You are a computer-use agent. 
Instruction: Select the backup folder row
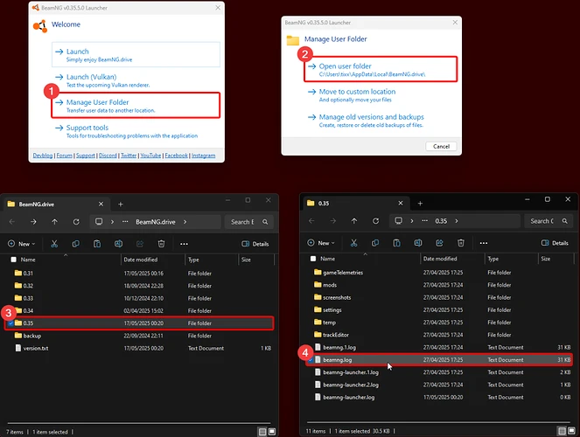click(141, 336)
